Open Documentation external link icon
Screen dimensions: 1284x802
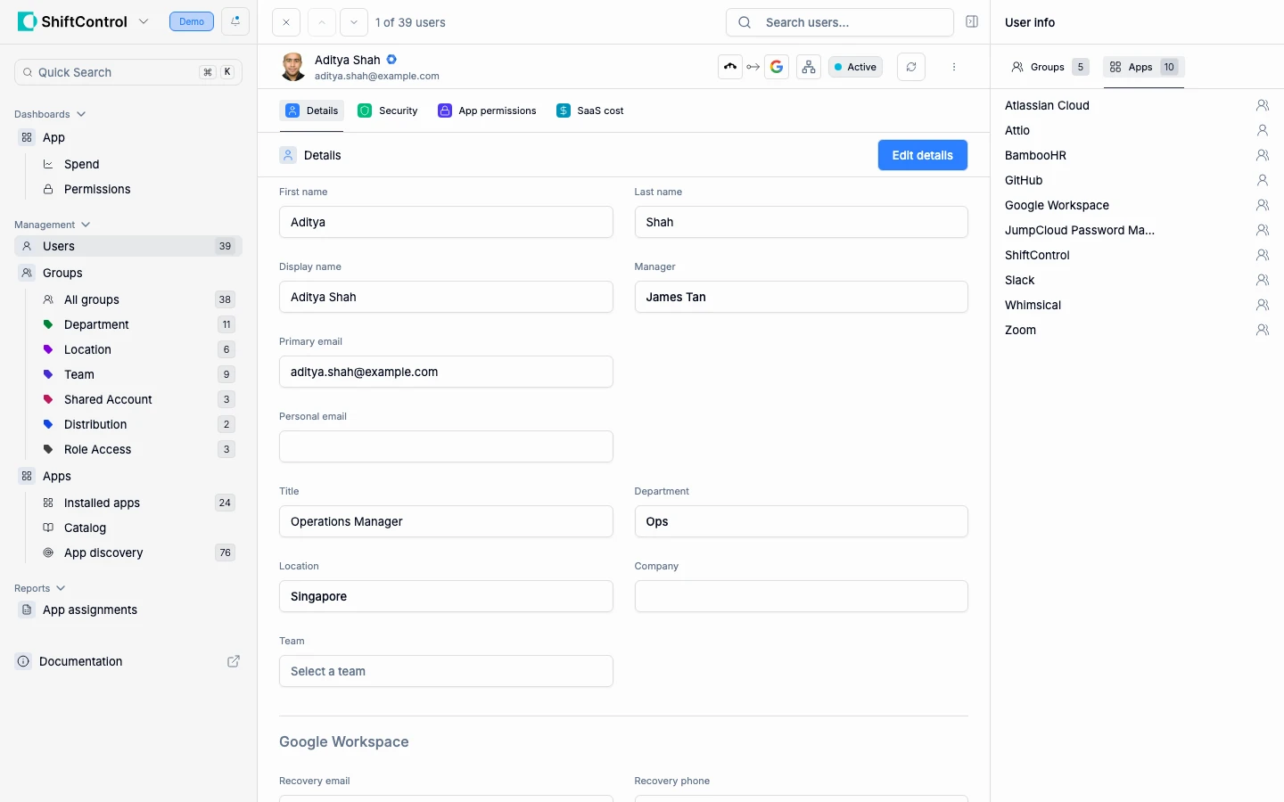234,661
